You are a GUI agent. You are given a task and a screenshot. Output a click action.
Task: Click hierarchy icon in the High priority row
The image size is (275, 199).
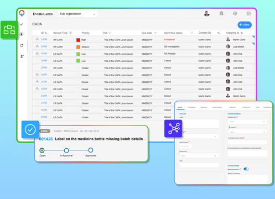37,39
